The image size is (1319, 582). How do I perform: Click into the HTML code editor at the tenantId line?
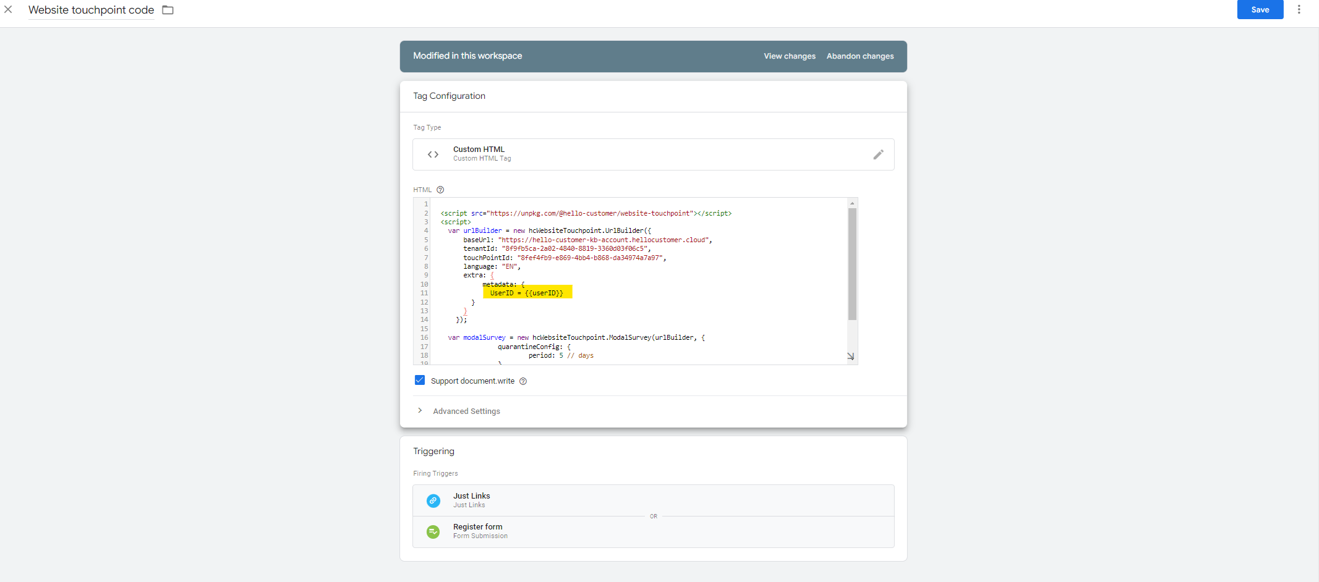click(557, 249)
